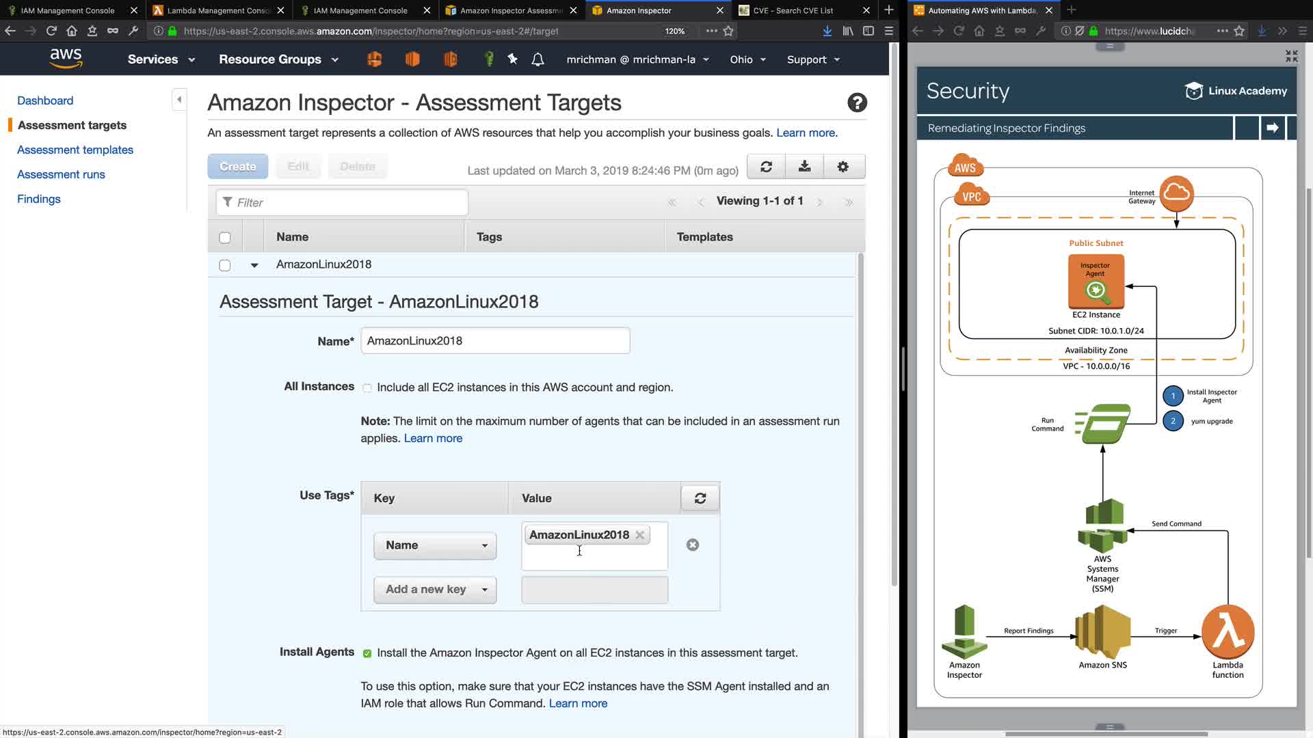
Task: Remove the Name tag row with X icon
Action: (x=692, y=545)
